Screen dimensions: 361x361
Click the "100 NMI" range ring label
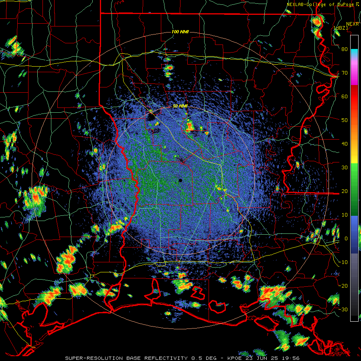180,32
